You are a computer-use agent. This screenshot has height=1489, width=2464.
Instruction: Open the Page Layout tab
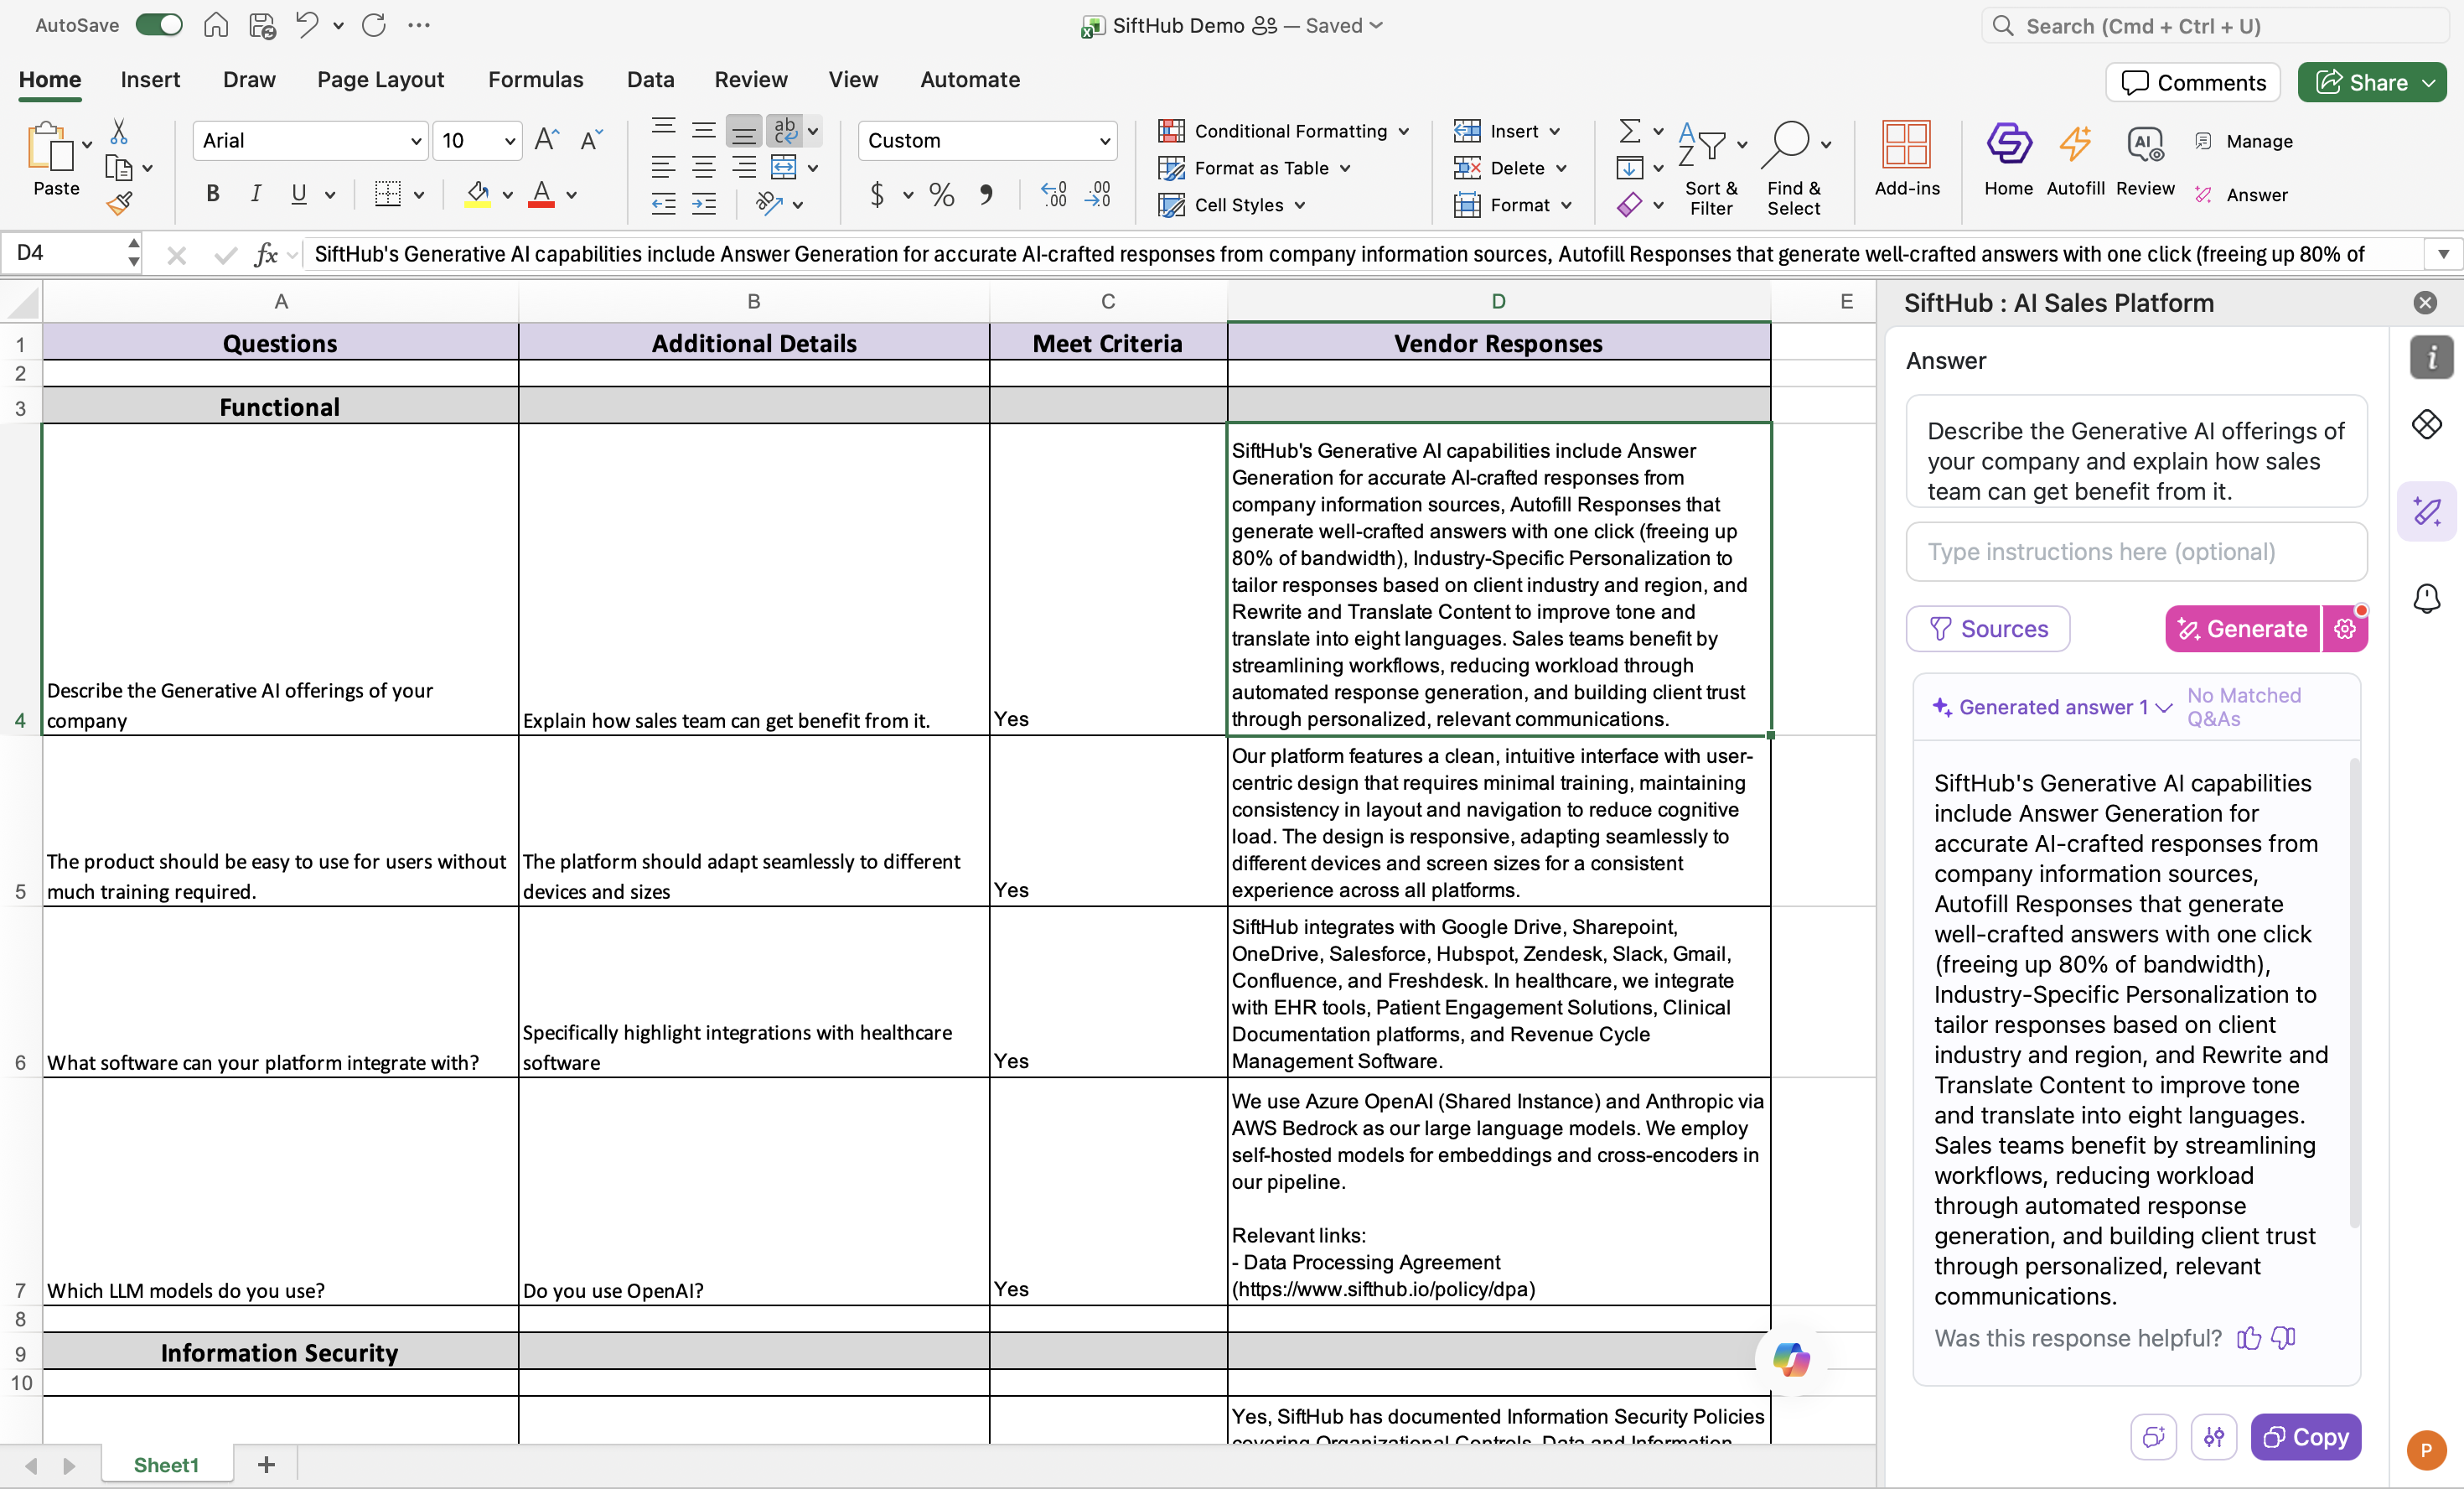pyautogui.click(x=380, y=79)
